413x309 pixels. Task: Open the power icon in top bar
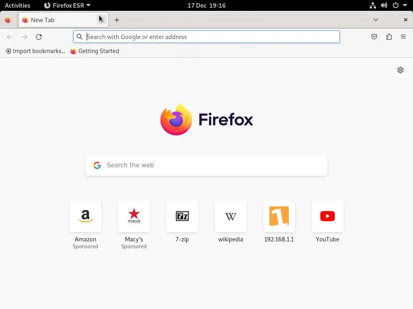(x=395, y=5)
